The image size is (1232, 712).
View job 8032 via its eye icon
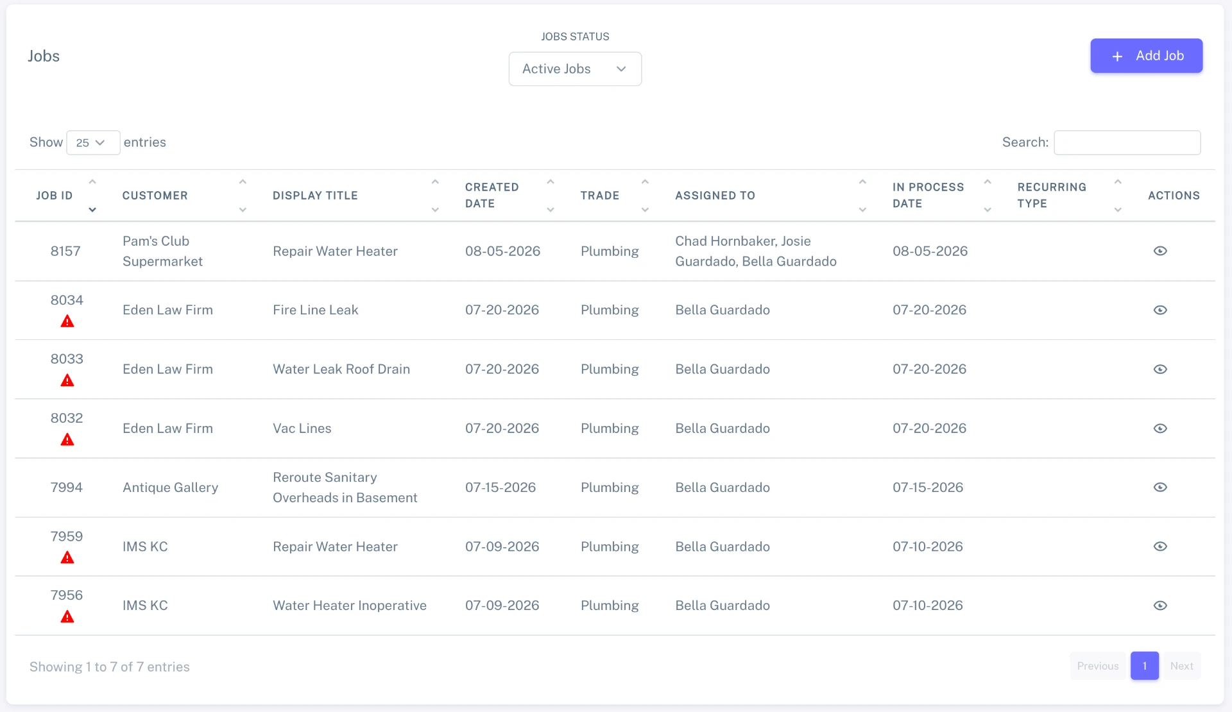pyautogui.click(x=1159, y=428)
